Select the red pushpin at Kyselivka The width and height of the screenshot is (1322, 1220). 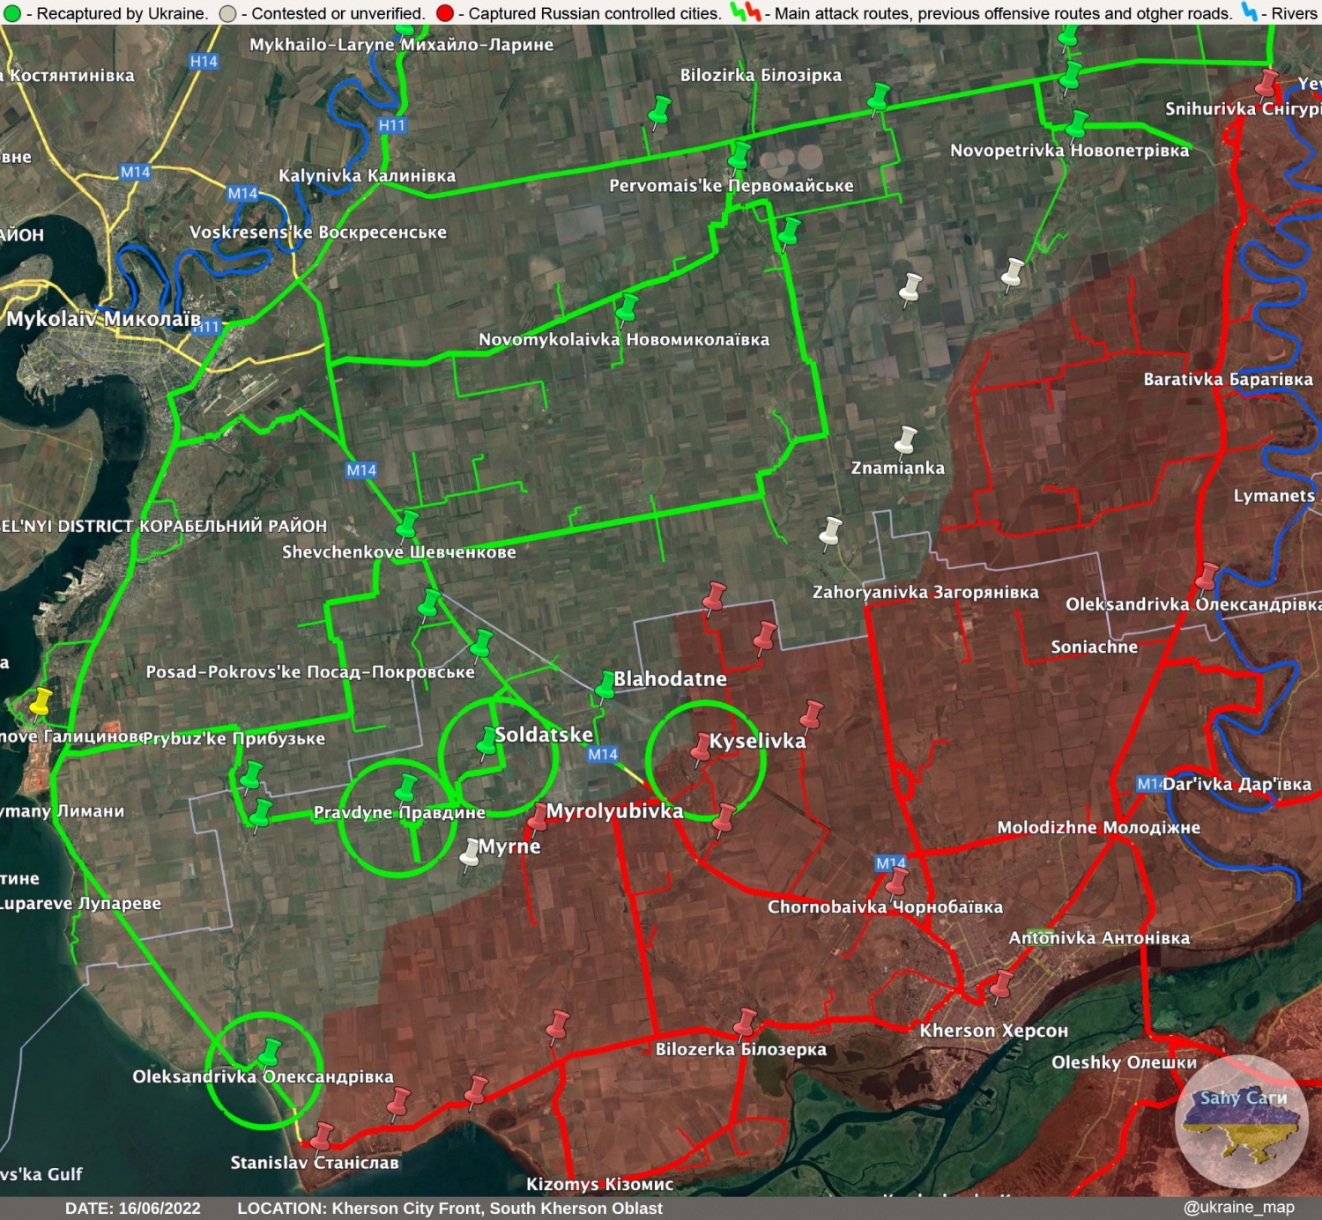[x=702, y=745]
